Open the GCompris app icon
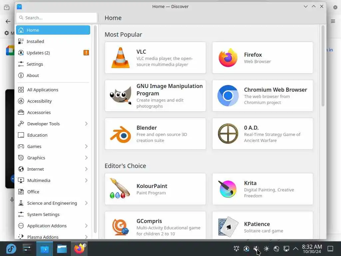This screenshot has height=256, width=341. pyautogui.click(x=121, y=227)
